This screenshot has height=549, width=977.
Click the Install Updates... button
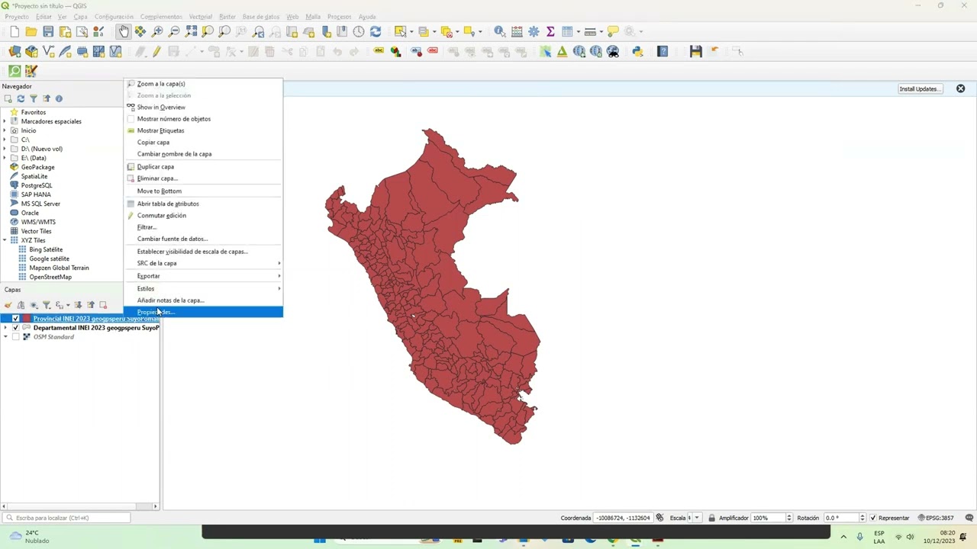click(x=920, y=89)
